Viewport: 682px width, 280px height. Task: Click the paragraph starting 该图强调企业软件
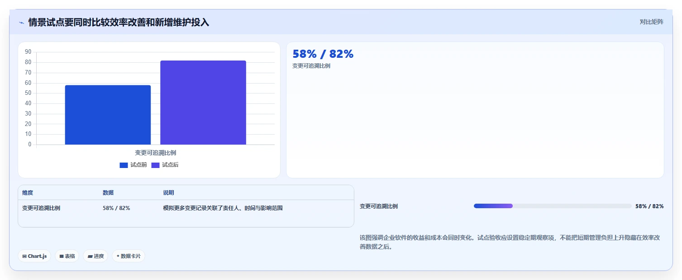(x=510, y=242)
